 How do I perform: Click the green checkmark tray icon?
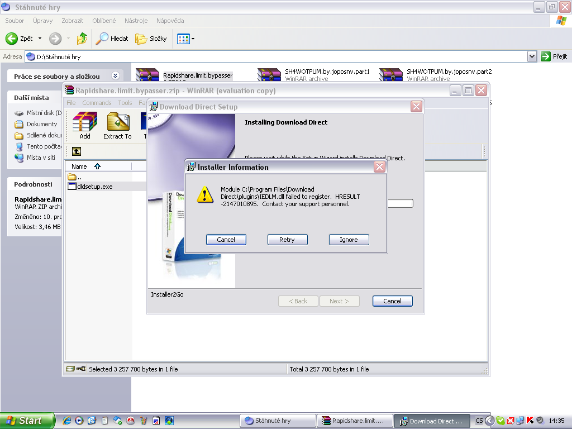point(500,421)
